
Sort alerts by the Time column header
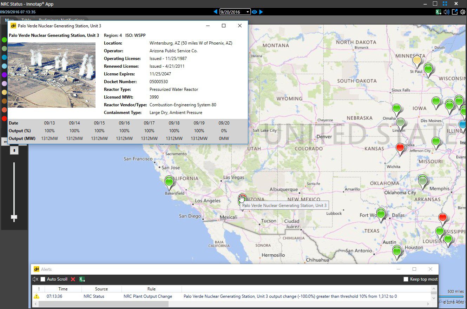pos(63,289)
